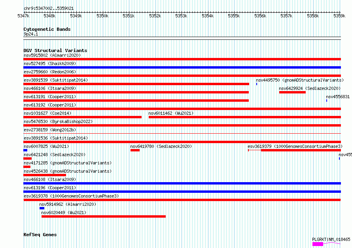The image size is (352, 248).
Task: Click the nsv4556831 label
Action: 338,97
